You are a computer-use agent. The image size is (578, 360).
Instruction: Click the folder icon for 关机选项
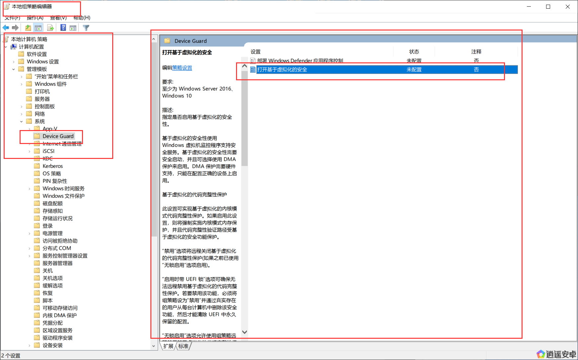[37, 278]
